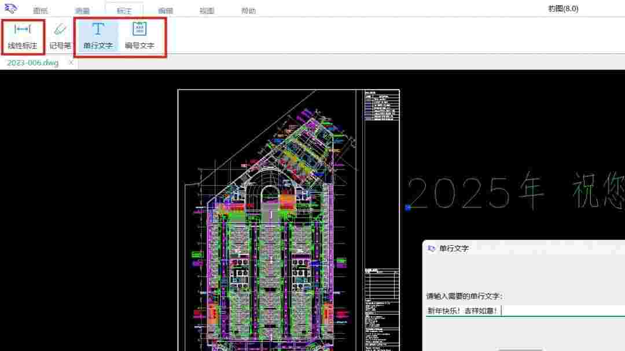
Task: Click the 请输入需要的单行文字 prompt label
Action: click(x=465, y=296)
